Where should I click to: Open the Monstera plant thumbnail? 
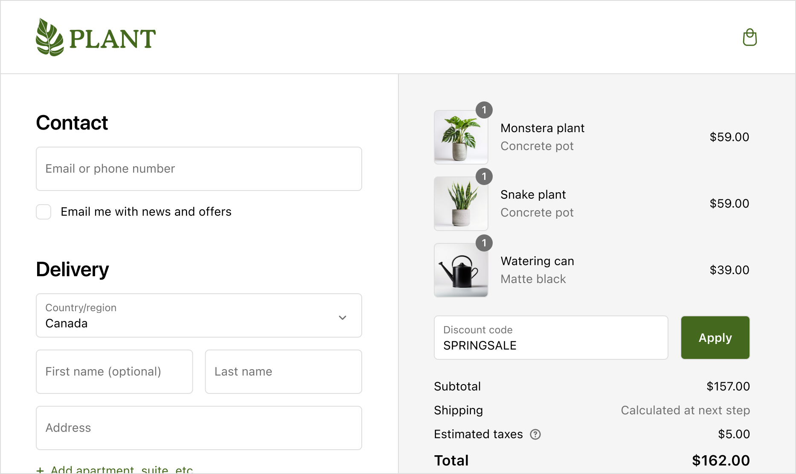461,137
